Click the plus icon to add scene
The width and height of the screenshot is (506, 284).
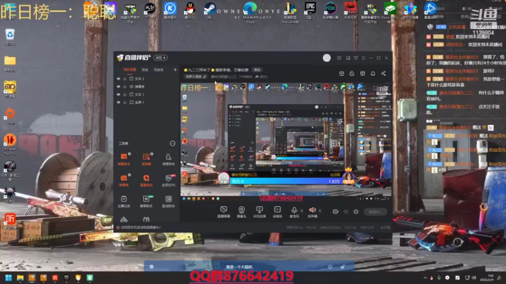175,69
